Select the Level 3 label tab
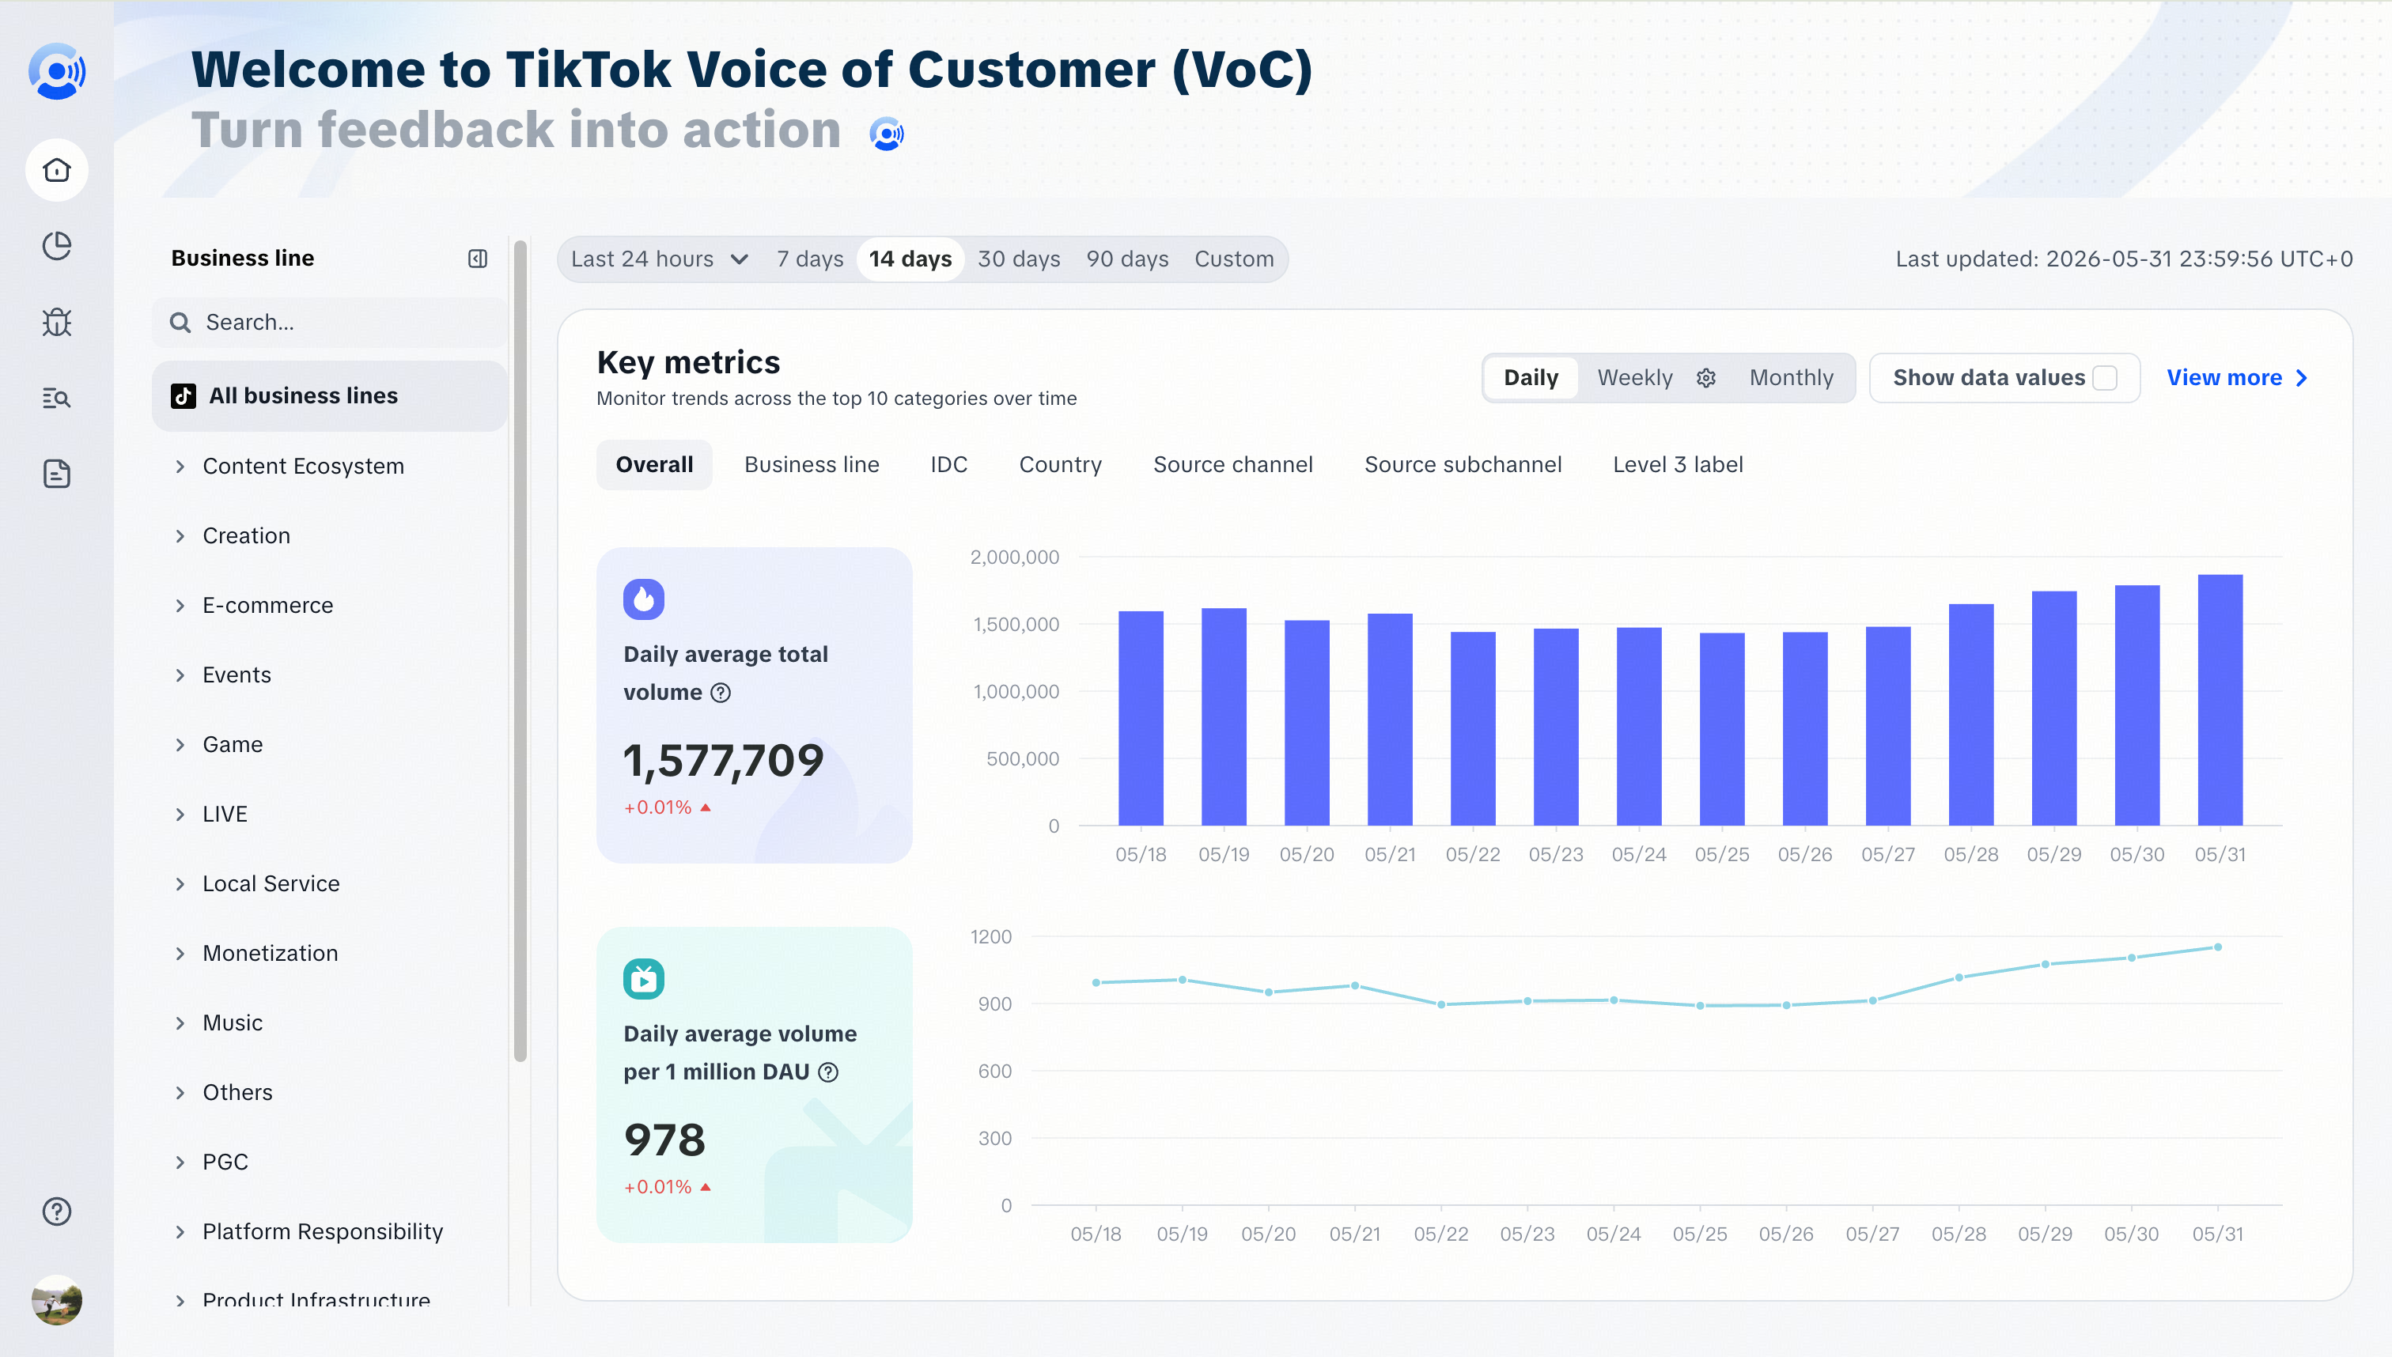 [1677, 465]
